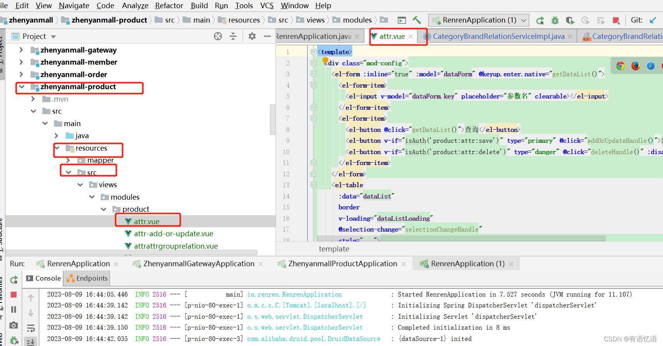Click resources breadcrumb in navigation bar
Viewport: 663px width, 346px height.
244,20
